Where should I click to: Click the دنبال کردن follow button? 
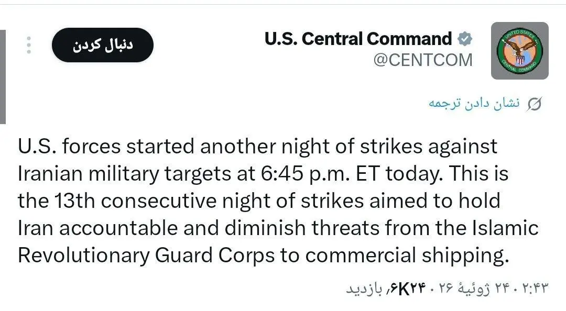[x=103, y=45]
